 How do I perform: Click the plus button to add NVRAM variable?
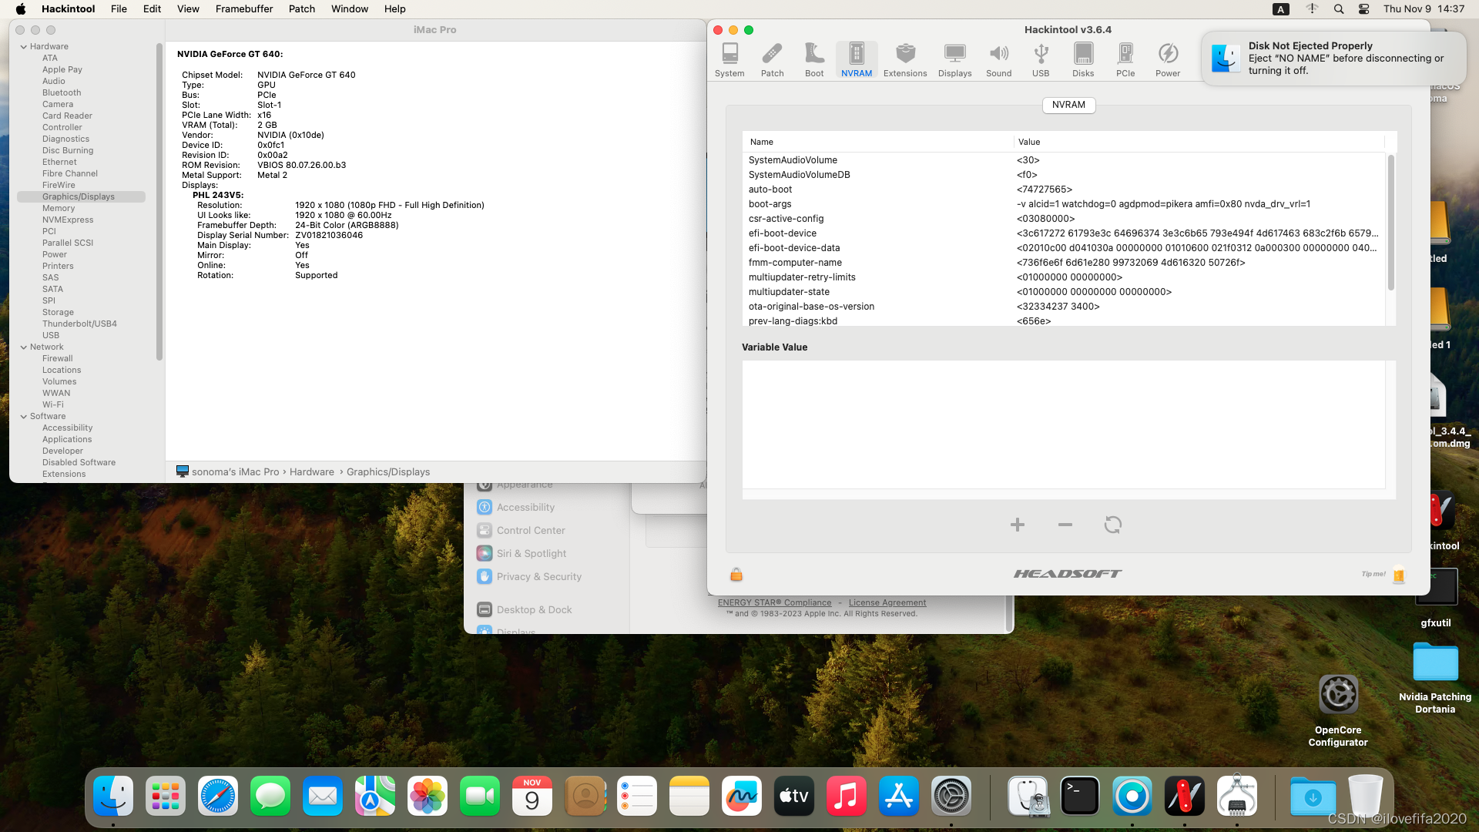point(1018,525)
